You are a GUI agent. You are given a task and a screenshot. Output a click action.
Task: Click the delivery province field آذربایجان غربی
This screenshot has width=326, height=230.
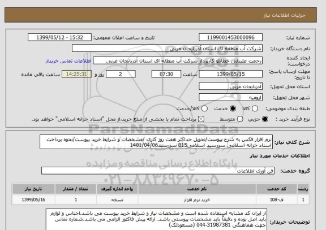230,86
